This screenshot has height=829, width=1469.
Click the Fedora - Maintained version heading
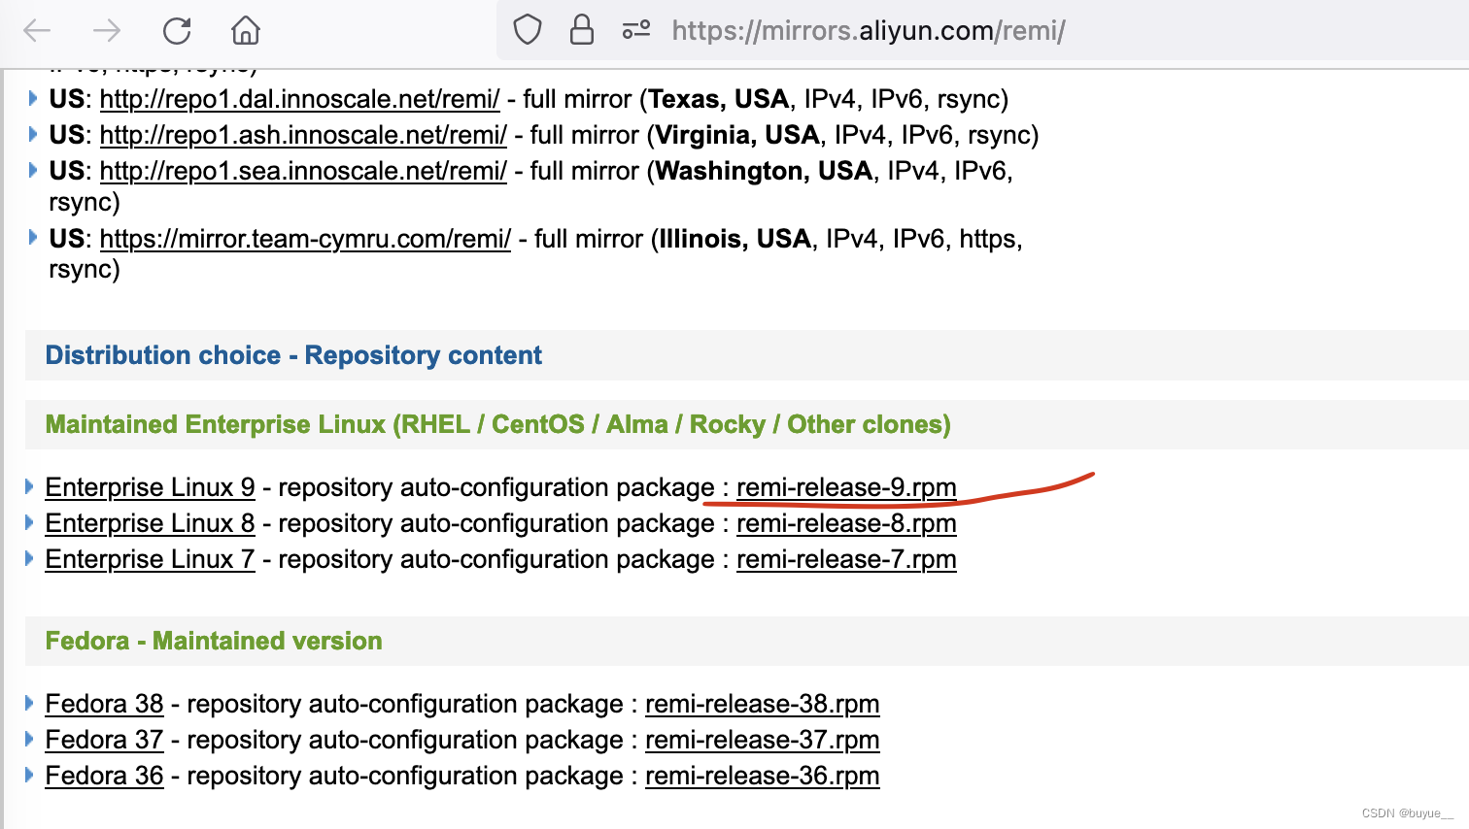tap(214, 641)
